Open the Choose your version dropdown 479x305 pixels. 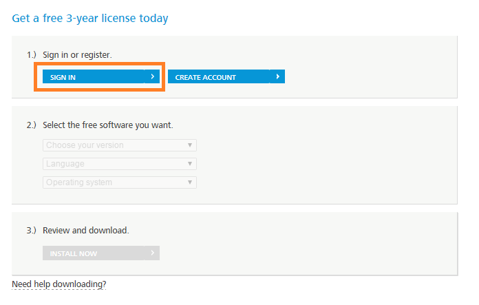pyautogui.click(x=120, y=145)
